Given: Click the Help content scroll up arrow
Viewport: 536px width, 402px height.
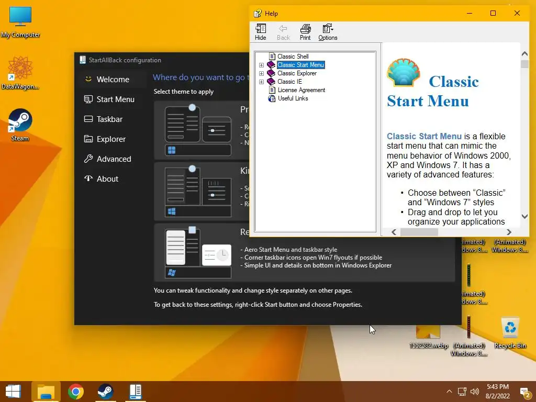Looking at the screenshot, I should 524,54.
